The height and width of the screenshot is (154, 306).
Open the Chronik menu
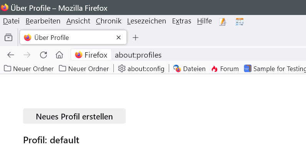[x=108, y=21]
